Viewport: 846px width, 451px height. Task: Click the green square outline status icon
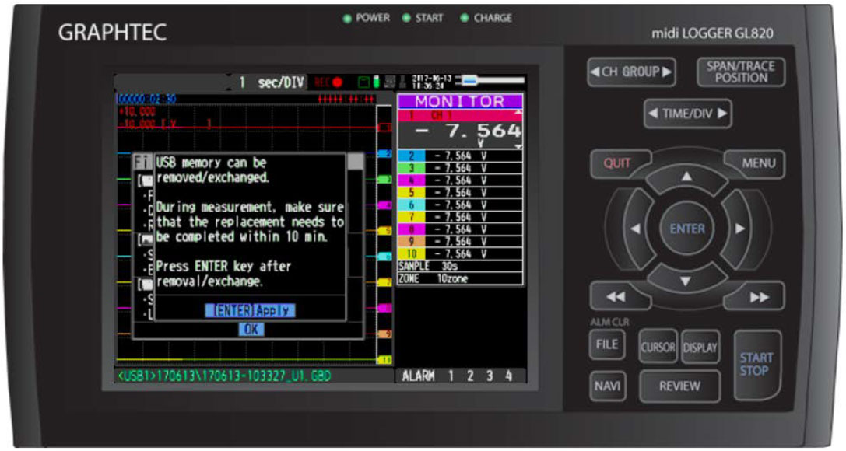(363, 82)
